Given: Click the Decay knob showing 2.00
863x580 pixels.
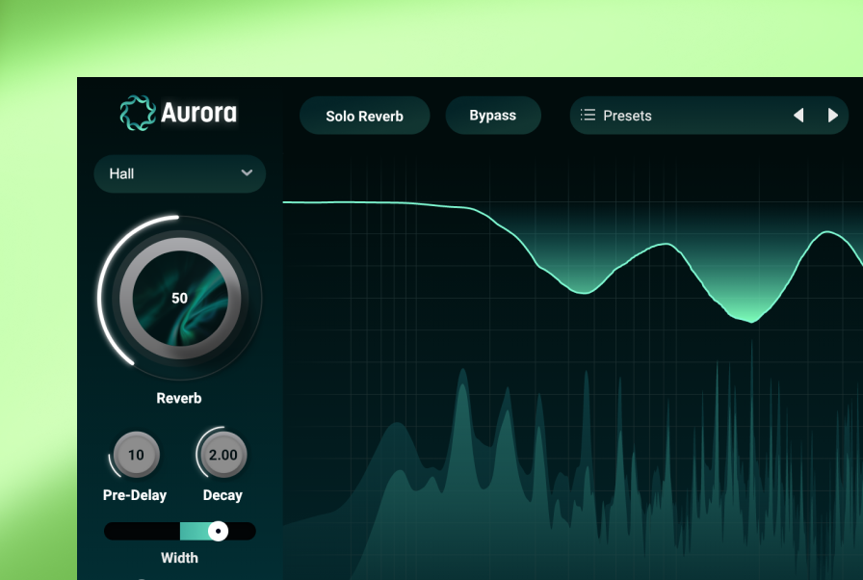Looking at the screenshot, I should (222, 455).
